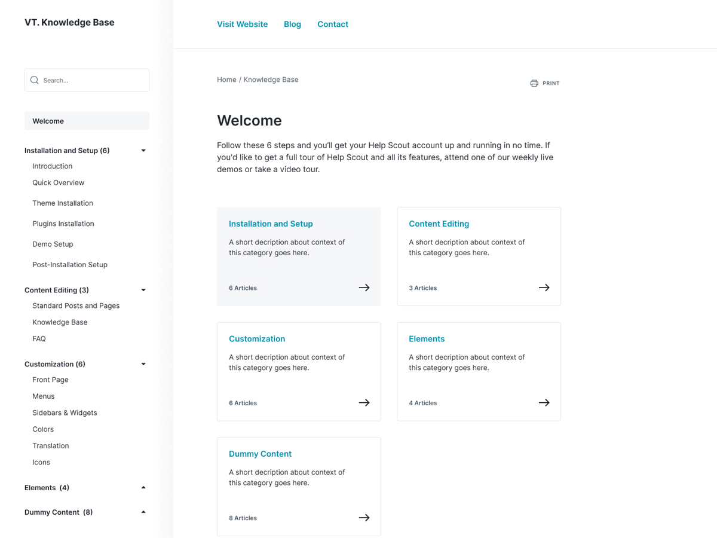Select FAQ under Content Editing
Viewport: 717px width, 538px height.
pyautogui.click(x=39, y=338)
